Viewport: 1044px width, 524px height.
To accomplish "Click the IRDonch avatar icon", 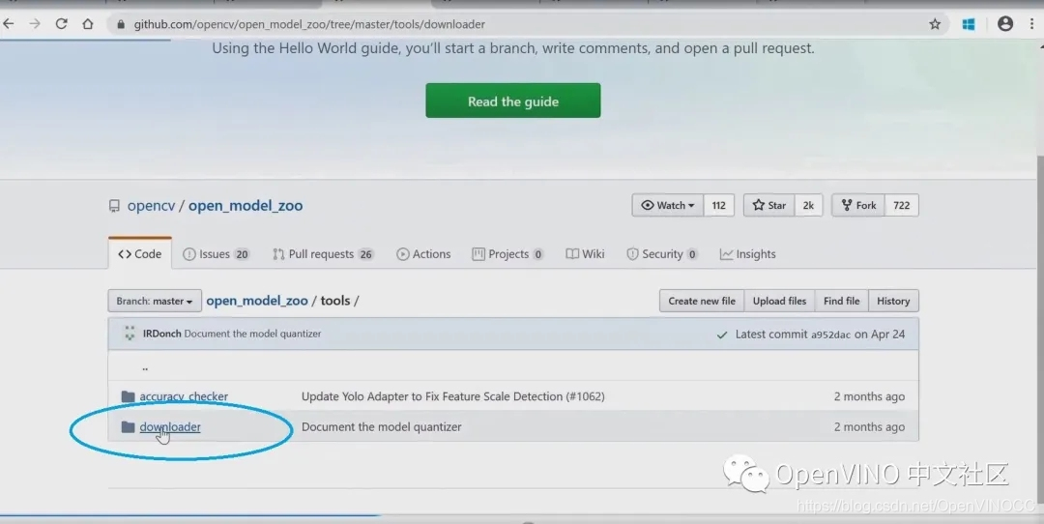I will tap(130, 334).
